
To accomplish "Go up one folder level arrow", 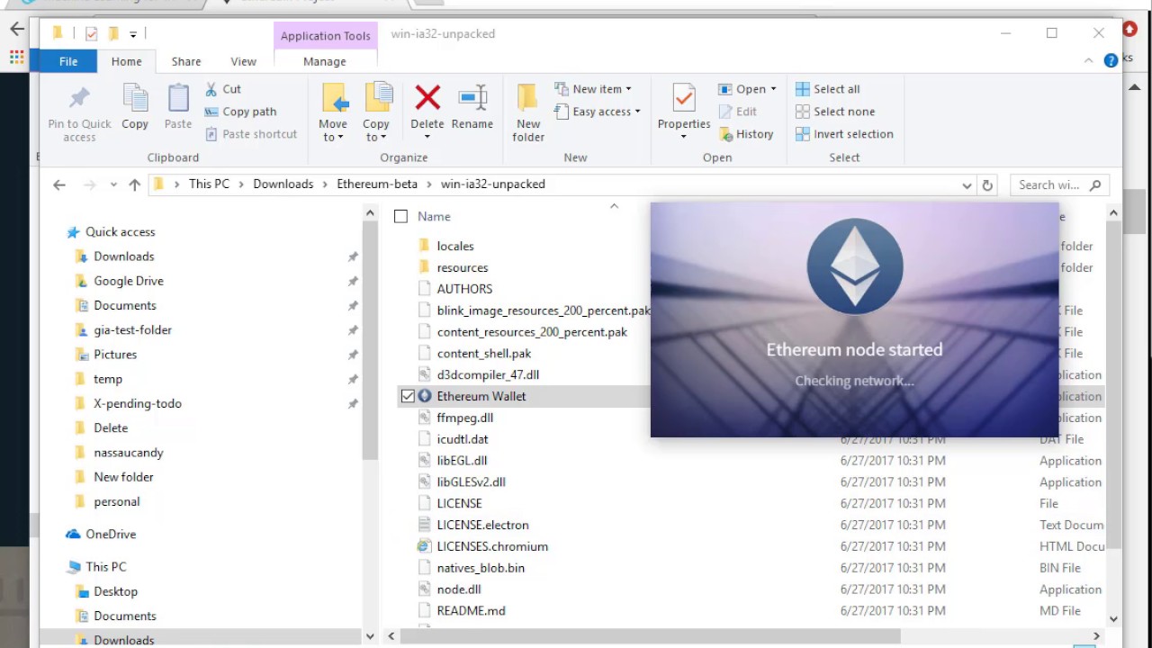I will click(134, 184).
